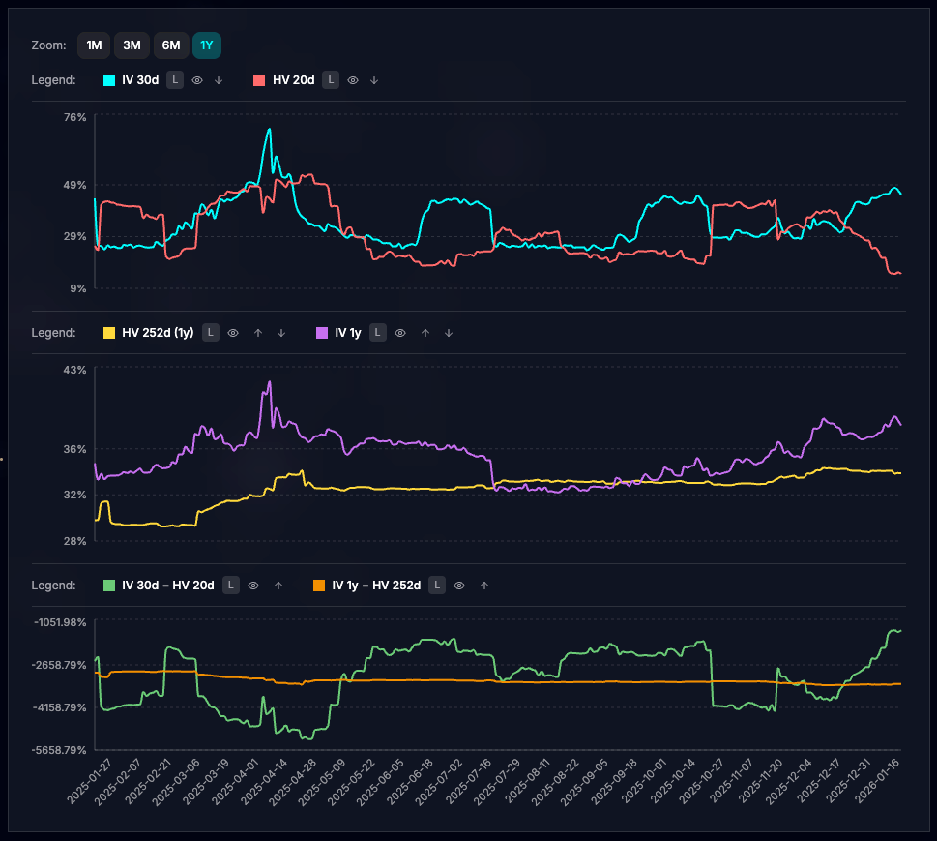Screen dimensions: 937x841
Task: Click the 49% y-axis label
Action: coord(75,186)
